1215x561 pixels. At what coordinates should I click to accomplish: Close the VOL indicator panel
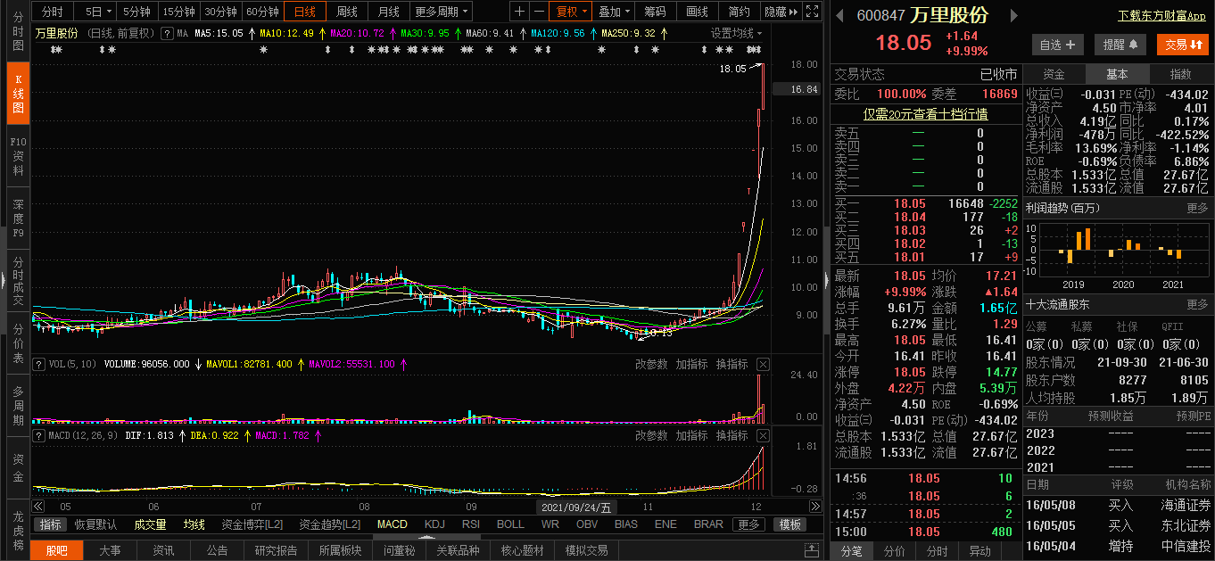(x=763, y=364)
